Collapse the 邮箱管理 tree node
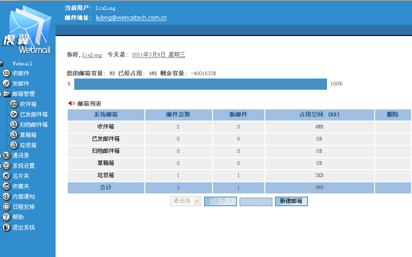 [x=1, y=94]
